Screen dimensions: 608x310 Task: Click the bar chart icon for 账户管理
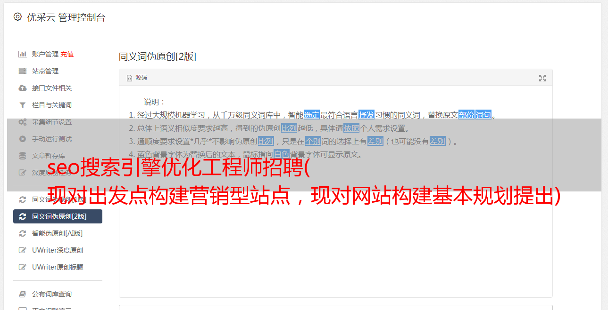click(22, 54)
